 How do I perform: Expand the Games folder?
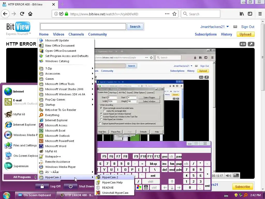pos(66,79)
